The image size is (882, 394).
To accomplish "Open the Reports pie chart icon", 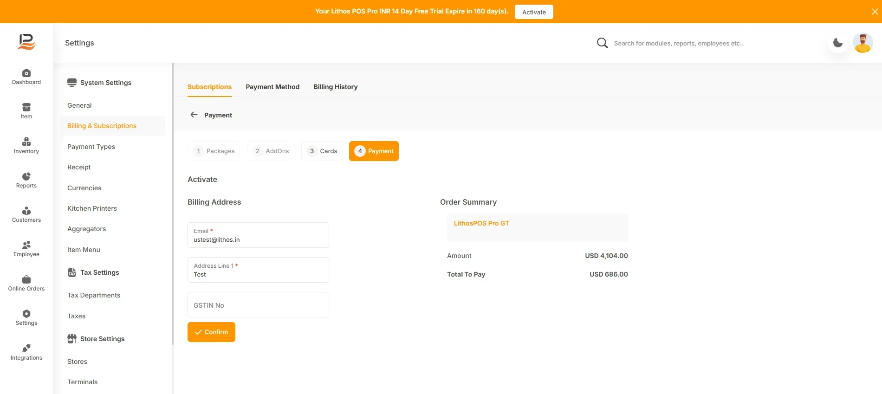I will [26, 176].
